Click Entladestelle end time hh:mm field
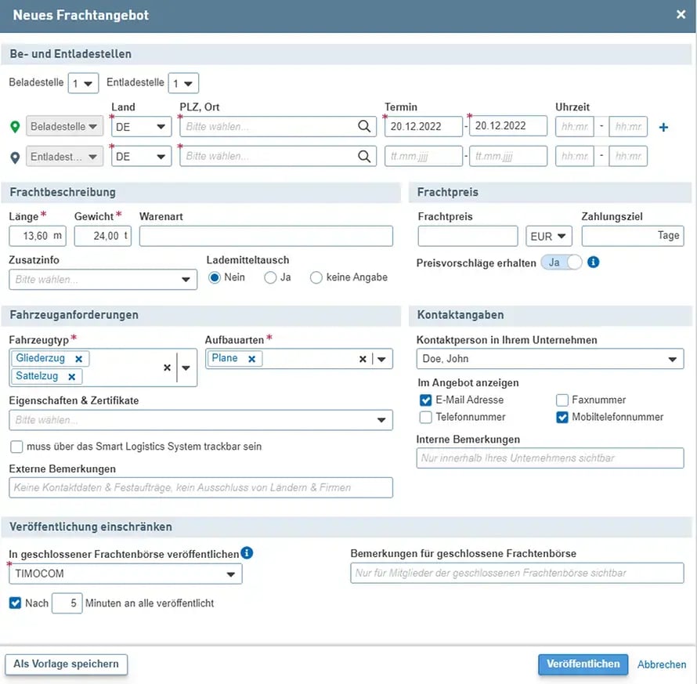Viewport: 697px width, 684px height. pos(628,157)
